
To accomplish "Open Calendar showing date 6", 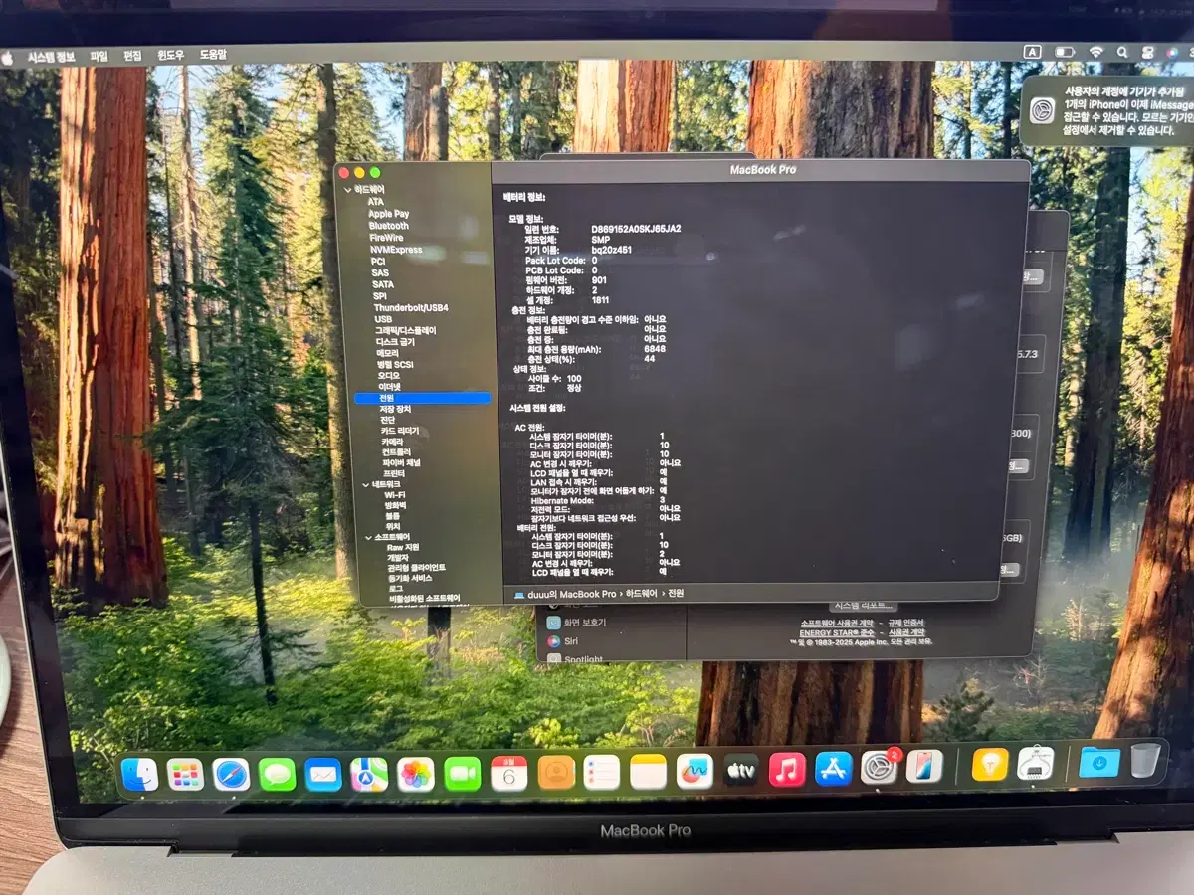I will point(508,773).
